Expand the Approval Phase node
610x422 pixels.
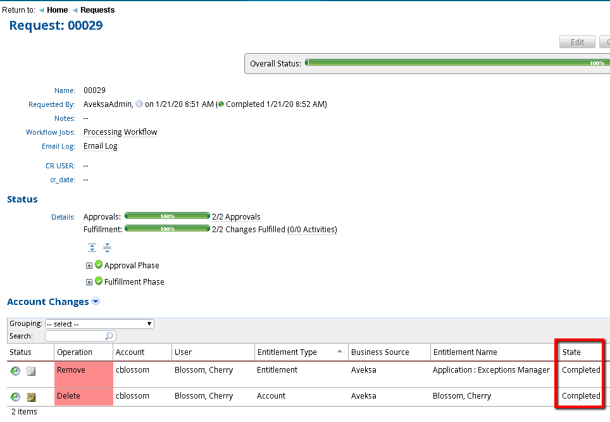[x=89, y=265]
